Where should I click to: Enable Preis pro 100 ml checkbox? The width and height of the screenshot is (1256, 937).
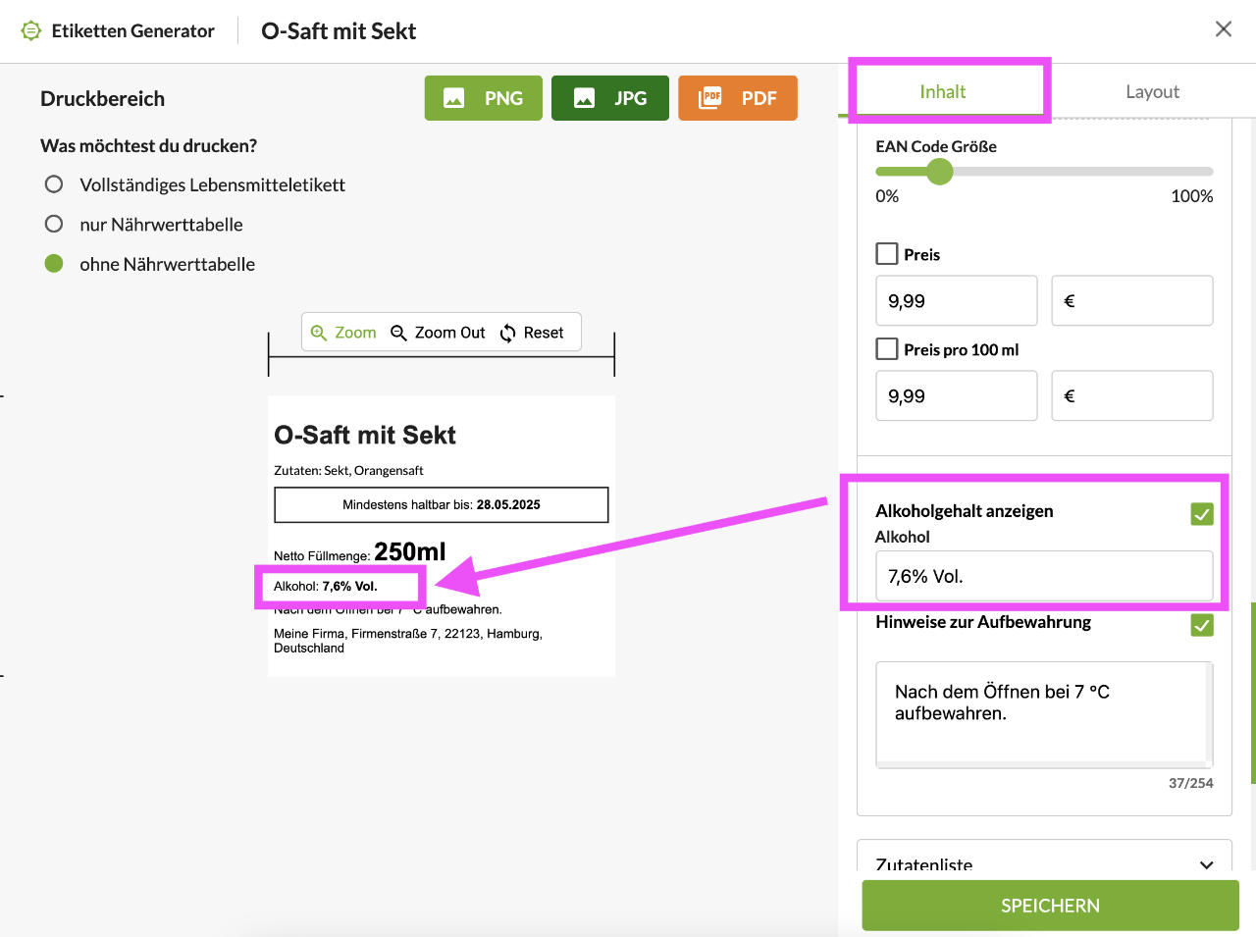point(887,349)
